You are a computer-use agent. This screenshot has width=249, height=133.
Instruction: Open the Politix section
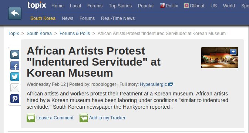(x=169, y=6)
